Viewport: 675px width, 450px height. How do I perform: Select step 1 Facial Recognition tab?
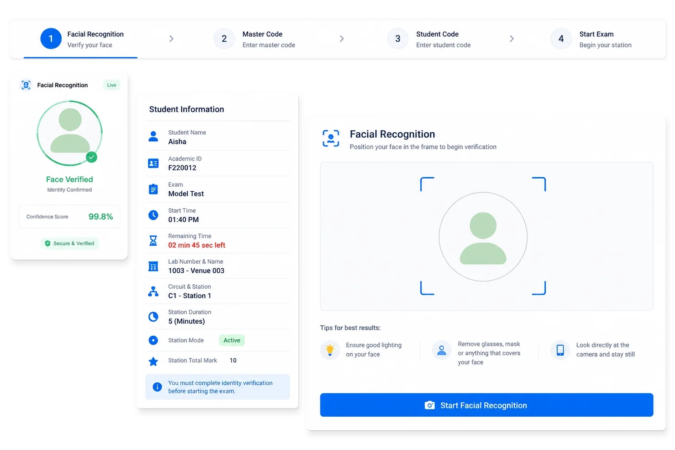tap(82, 39)
